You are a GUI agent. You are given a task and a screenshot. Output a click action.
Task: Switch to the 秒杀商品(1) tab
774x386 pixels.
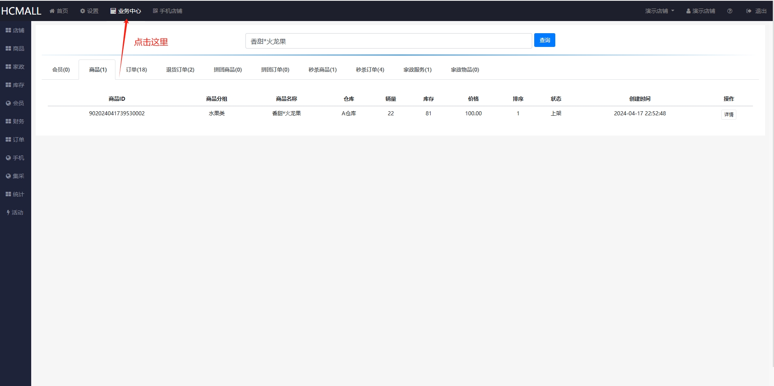coord(322,70)
